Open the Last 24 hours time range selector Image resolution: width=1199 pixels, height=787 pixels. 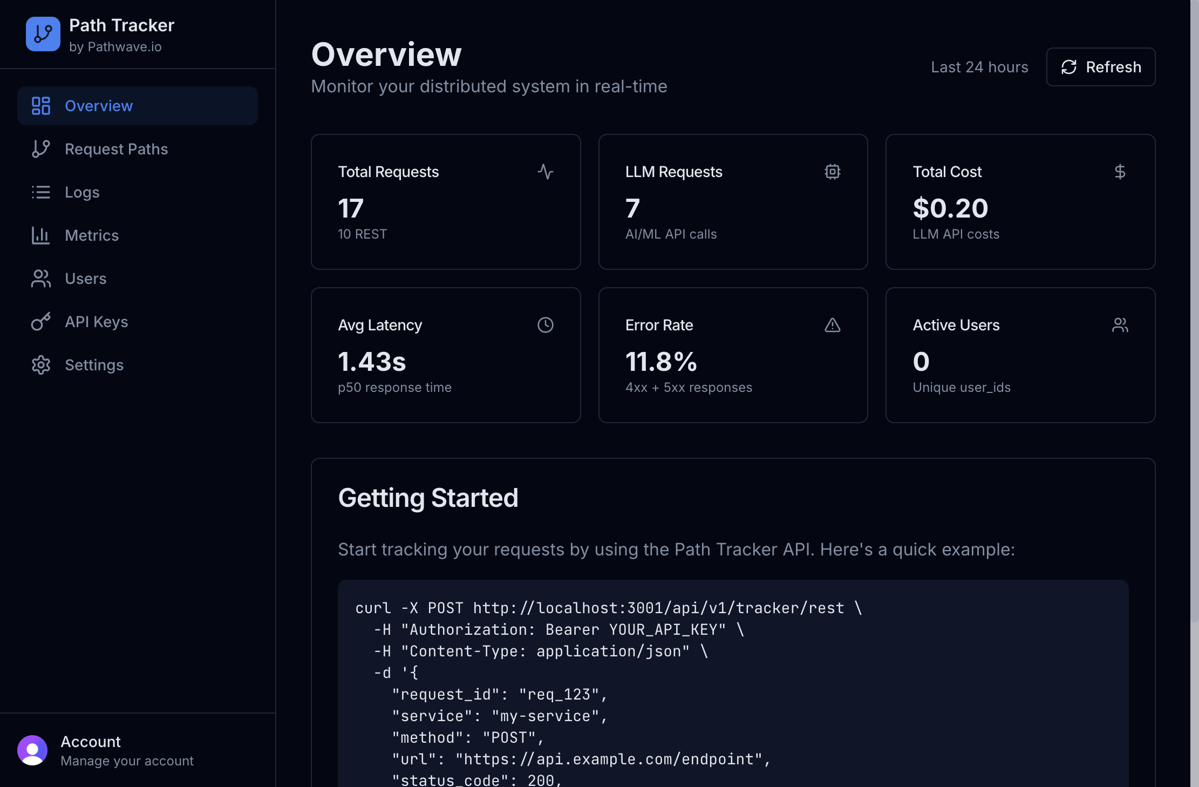(979, 67)
